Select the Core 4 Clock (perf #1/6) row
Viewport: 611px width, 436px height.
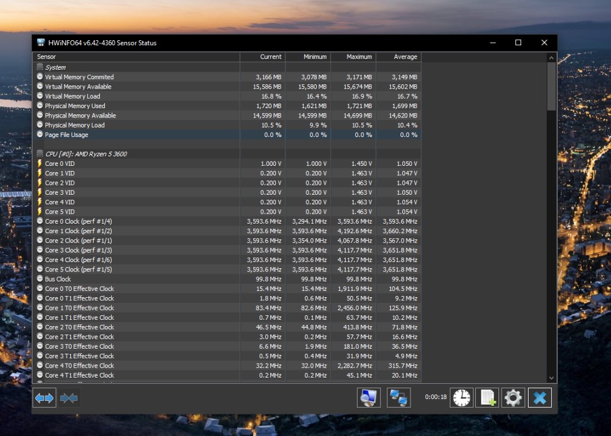[227, 259]
